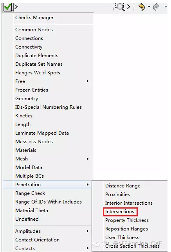Choose Reposition Flanges option

click(127, 229)
